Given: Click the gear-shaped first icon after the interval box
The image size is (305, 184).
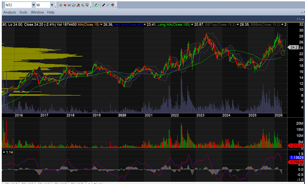Looking at the screenshot, I should click(61, 5).
